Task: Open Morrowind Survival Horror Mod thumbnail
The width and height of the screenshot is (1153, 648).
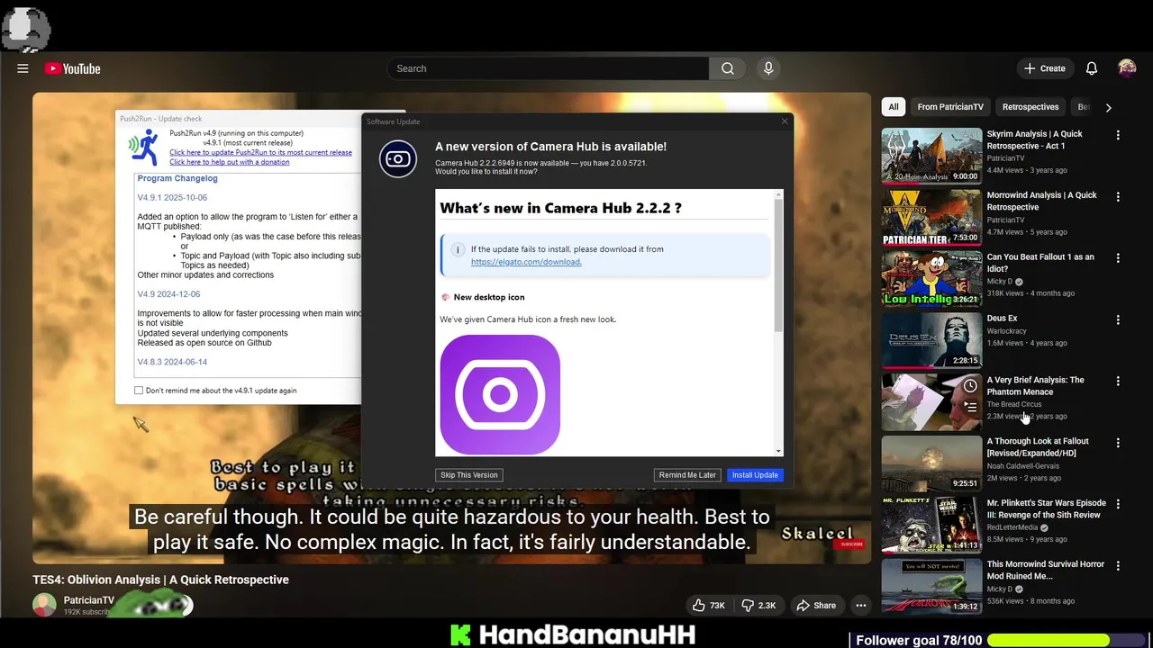Action: click(x=931, y=586)
